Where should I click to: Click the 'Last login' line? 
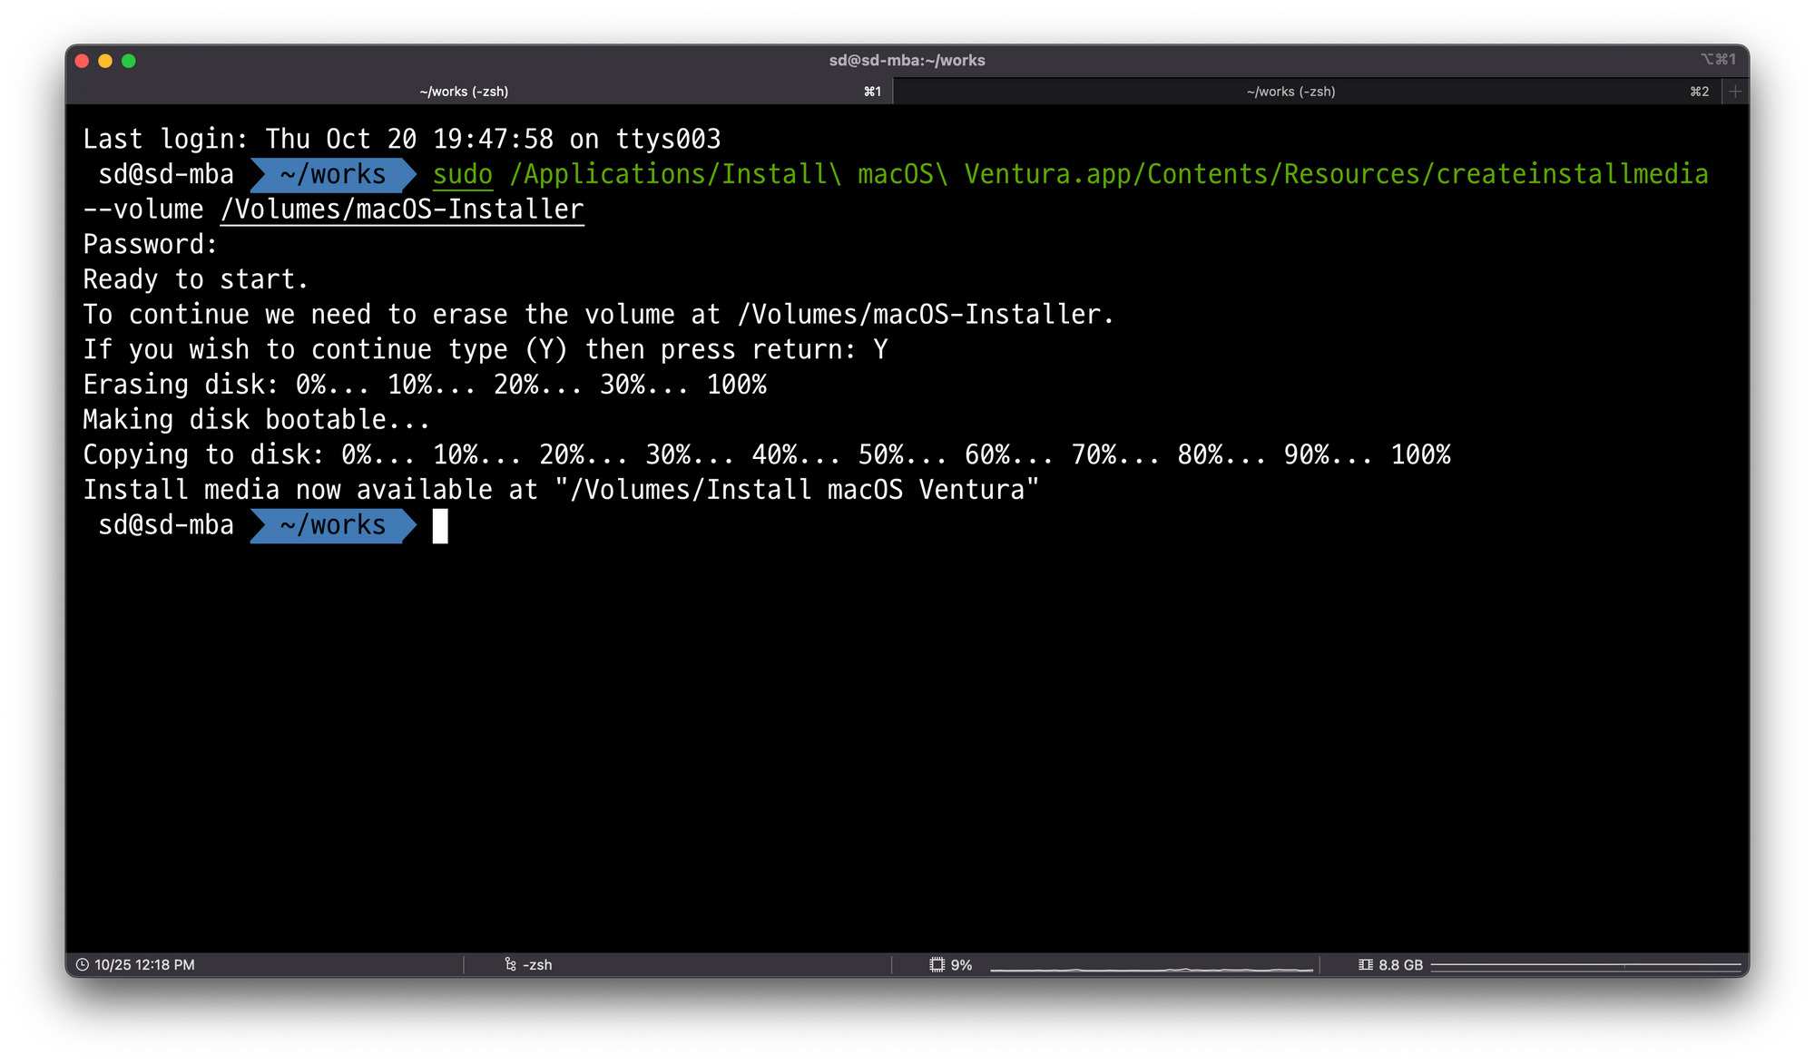tap(402, 139)
